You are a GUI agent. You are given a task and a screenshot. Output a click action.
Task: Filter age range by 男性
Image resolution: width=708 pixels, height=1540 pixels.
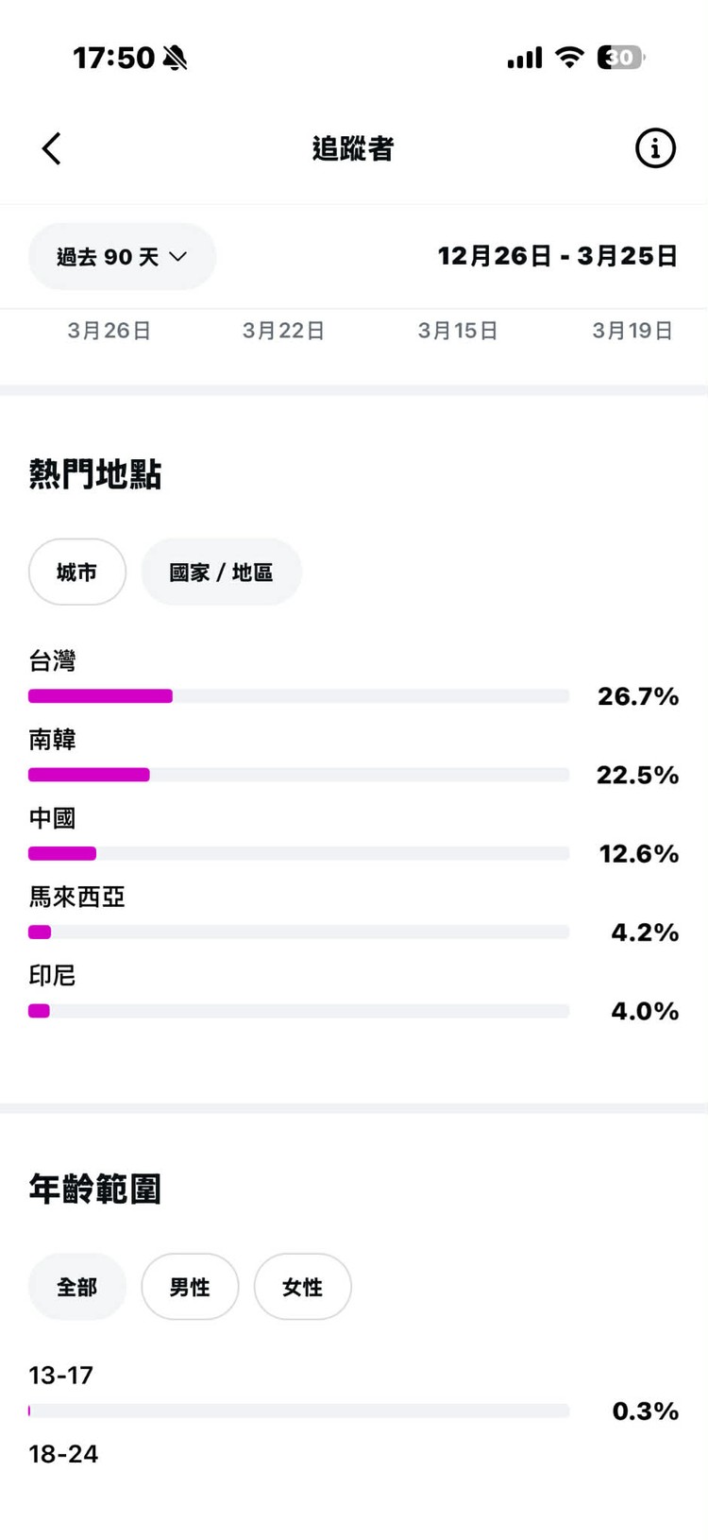pyautogui.click(x=190, y=1286)
